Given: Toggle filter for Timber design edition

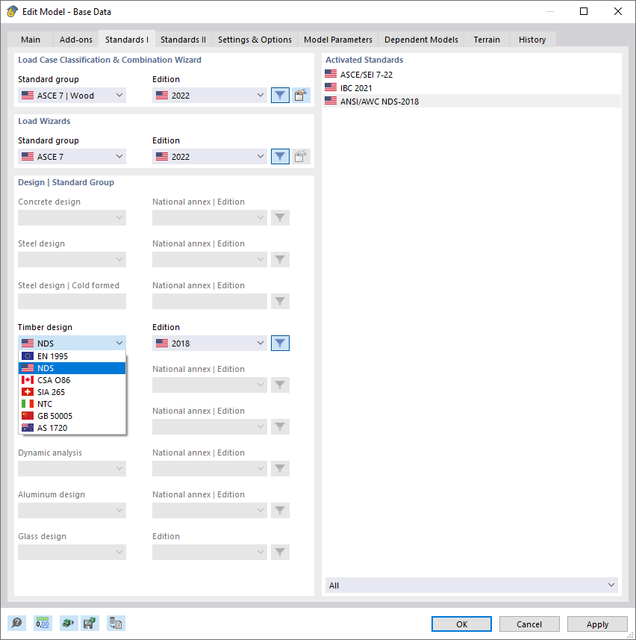Looking at the screenshot, I should pos(280,344).
